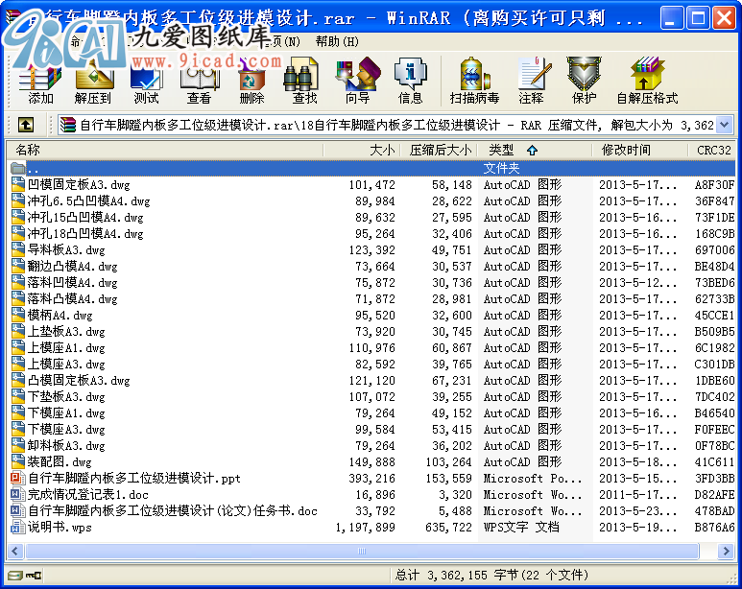The height and width of the screenshot is (589, 742).
Task: Open the 注释 (Comment) tool
Action: [531, 80]
